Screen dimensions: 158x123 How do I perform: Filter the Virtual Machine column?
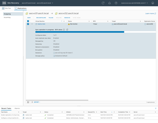(x=64, y=21)
